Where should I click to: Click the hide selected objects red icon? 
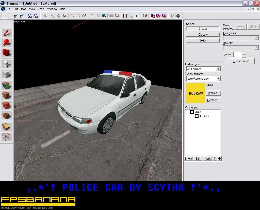click(72, 16)
